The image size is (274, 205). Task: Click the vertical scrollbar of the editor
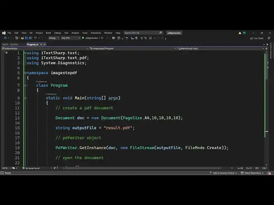tap(266, 66)
